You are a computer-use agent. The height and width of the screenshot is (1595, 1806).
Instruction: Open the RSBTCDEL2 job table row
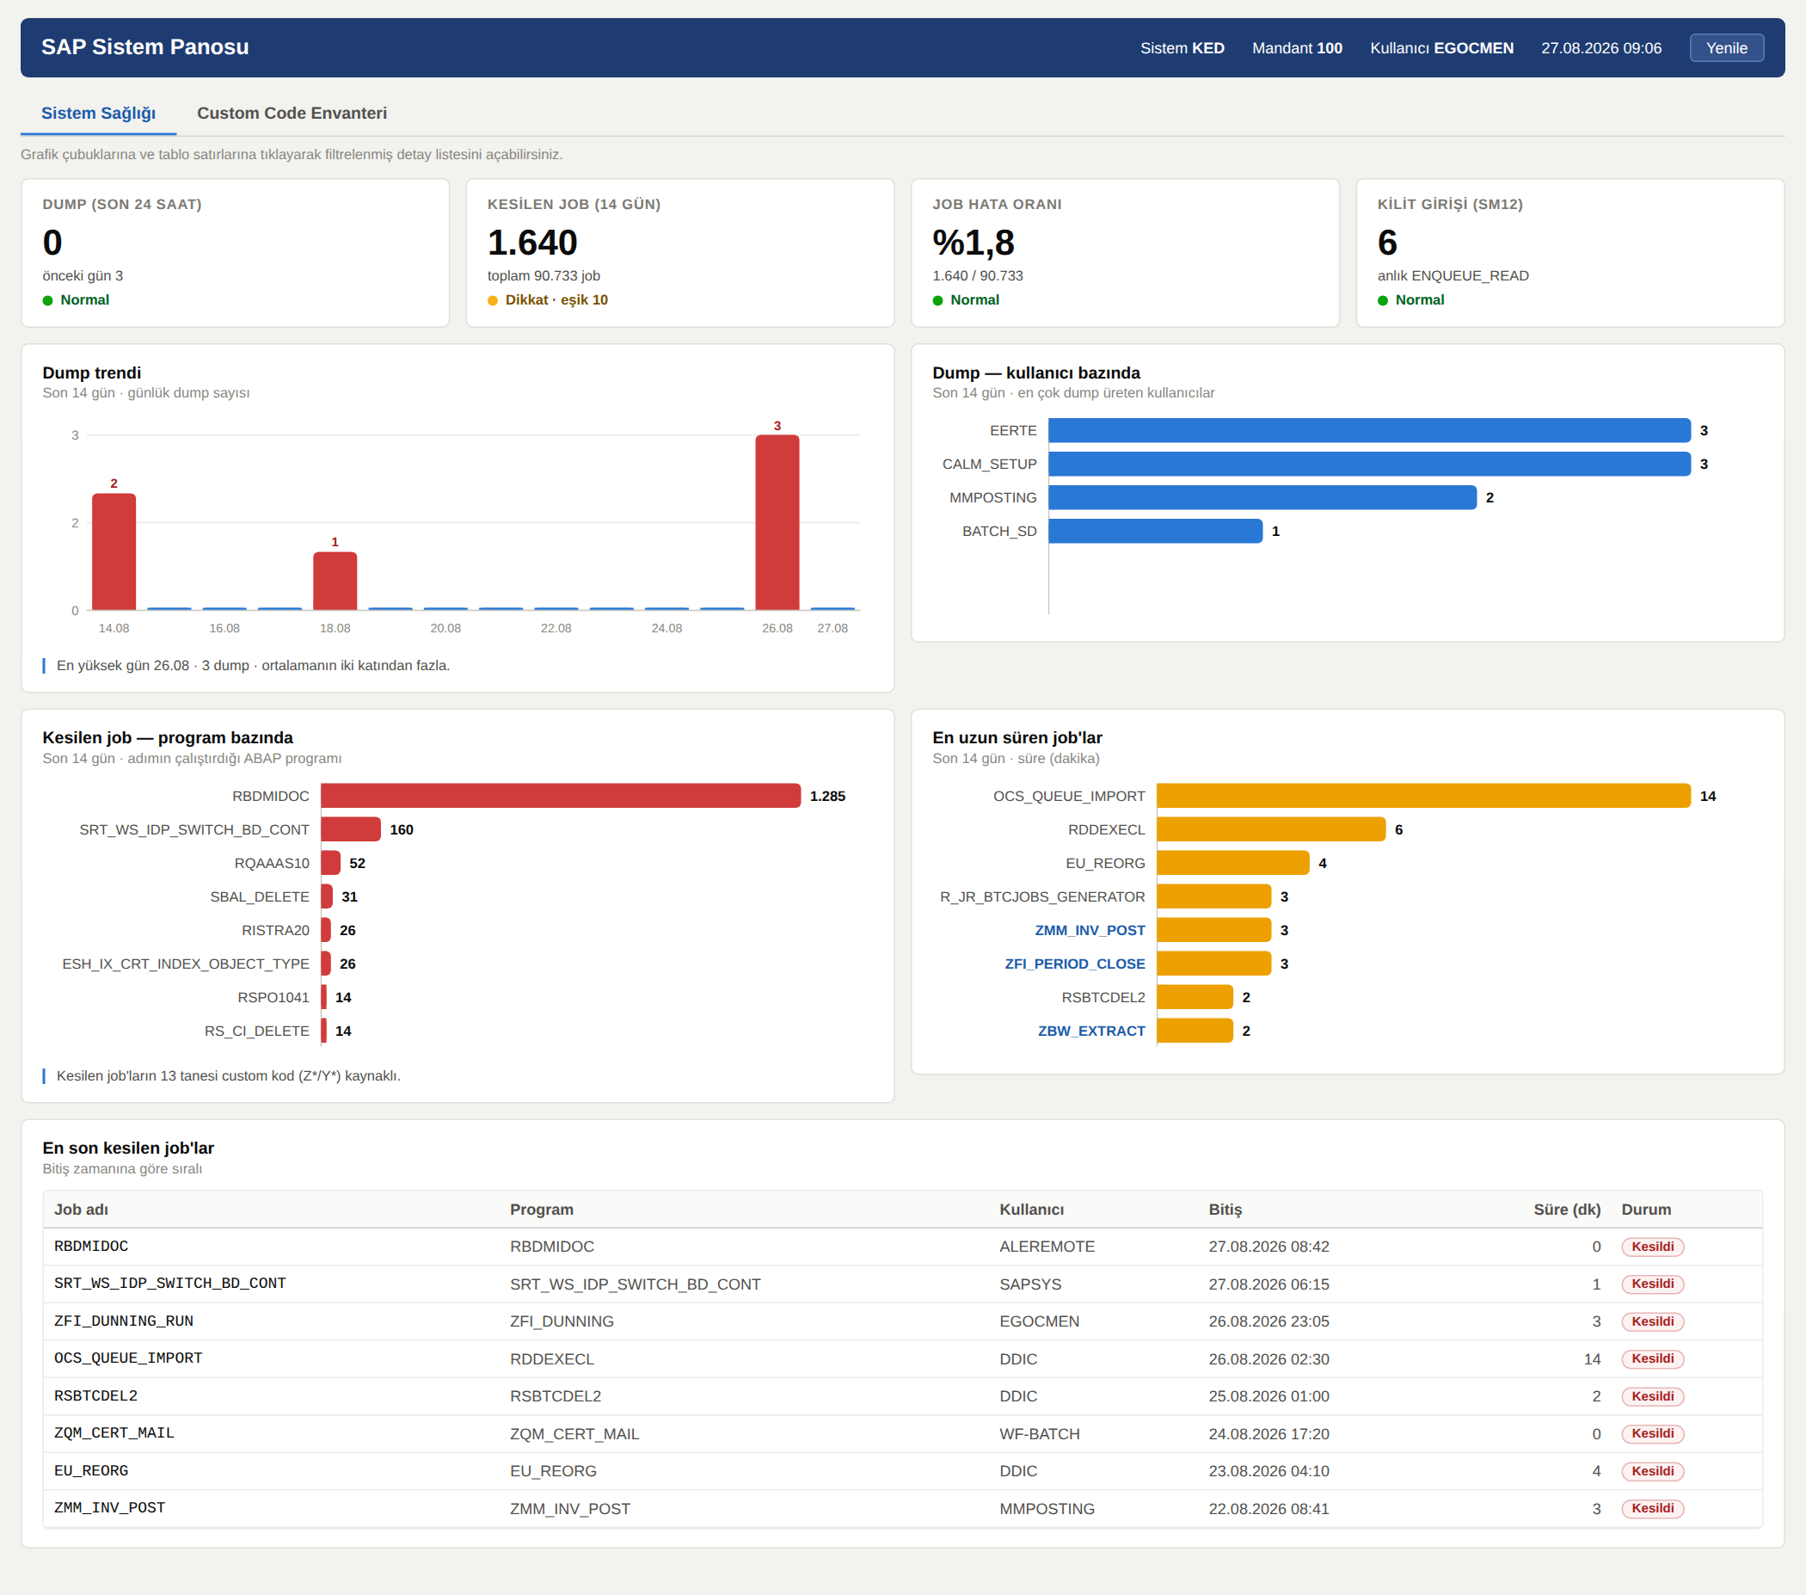(902, 1396)
